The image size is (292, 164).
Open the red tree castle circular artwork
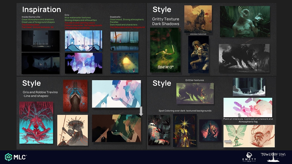pos(210,131)
